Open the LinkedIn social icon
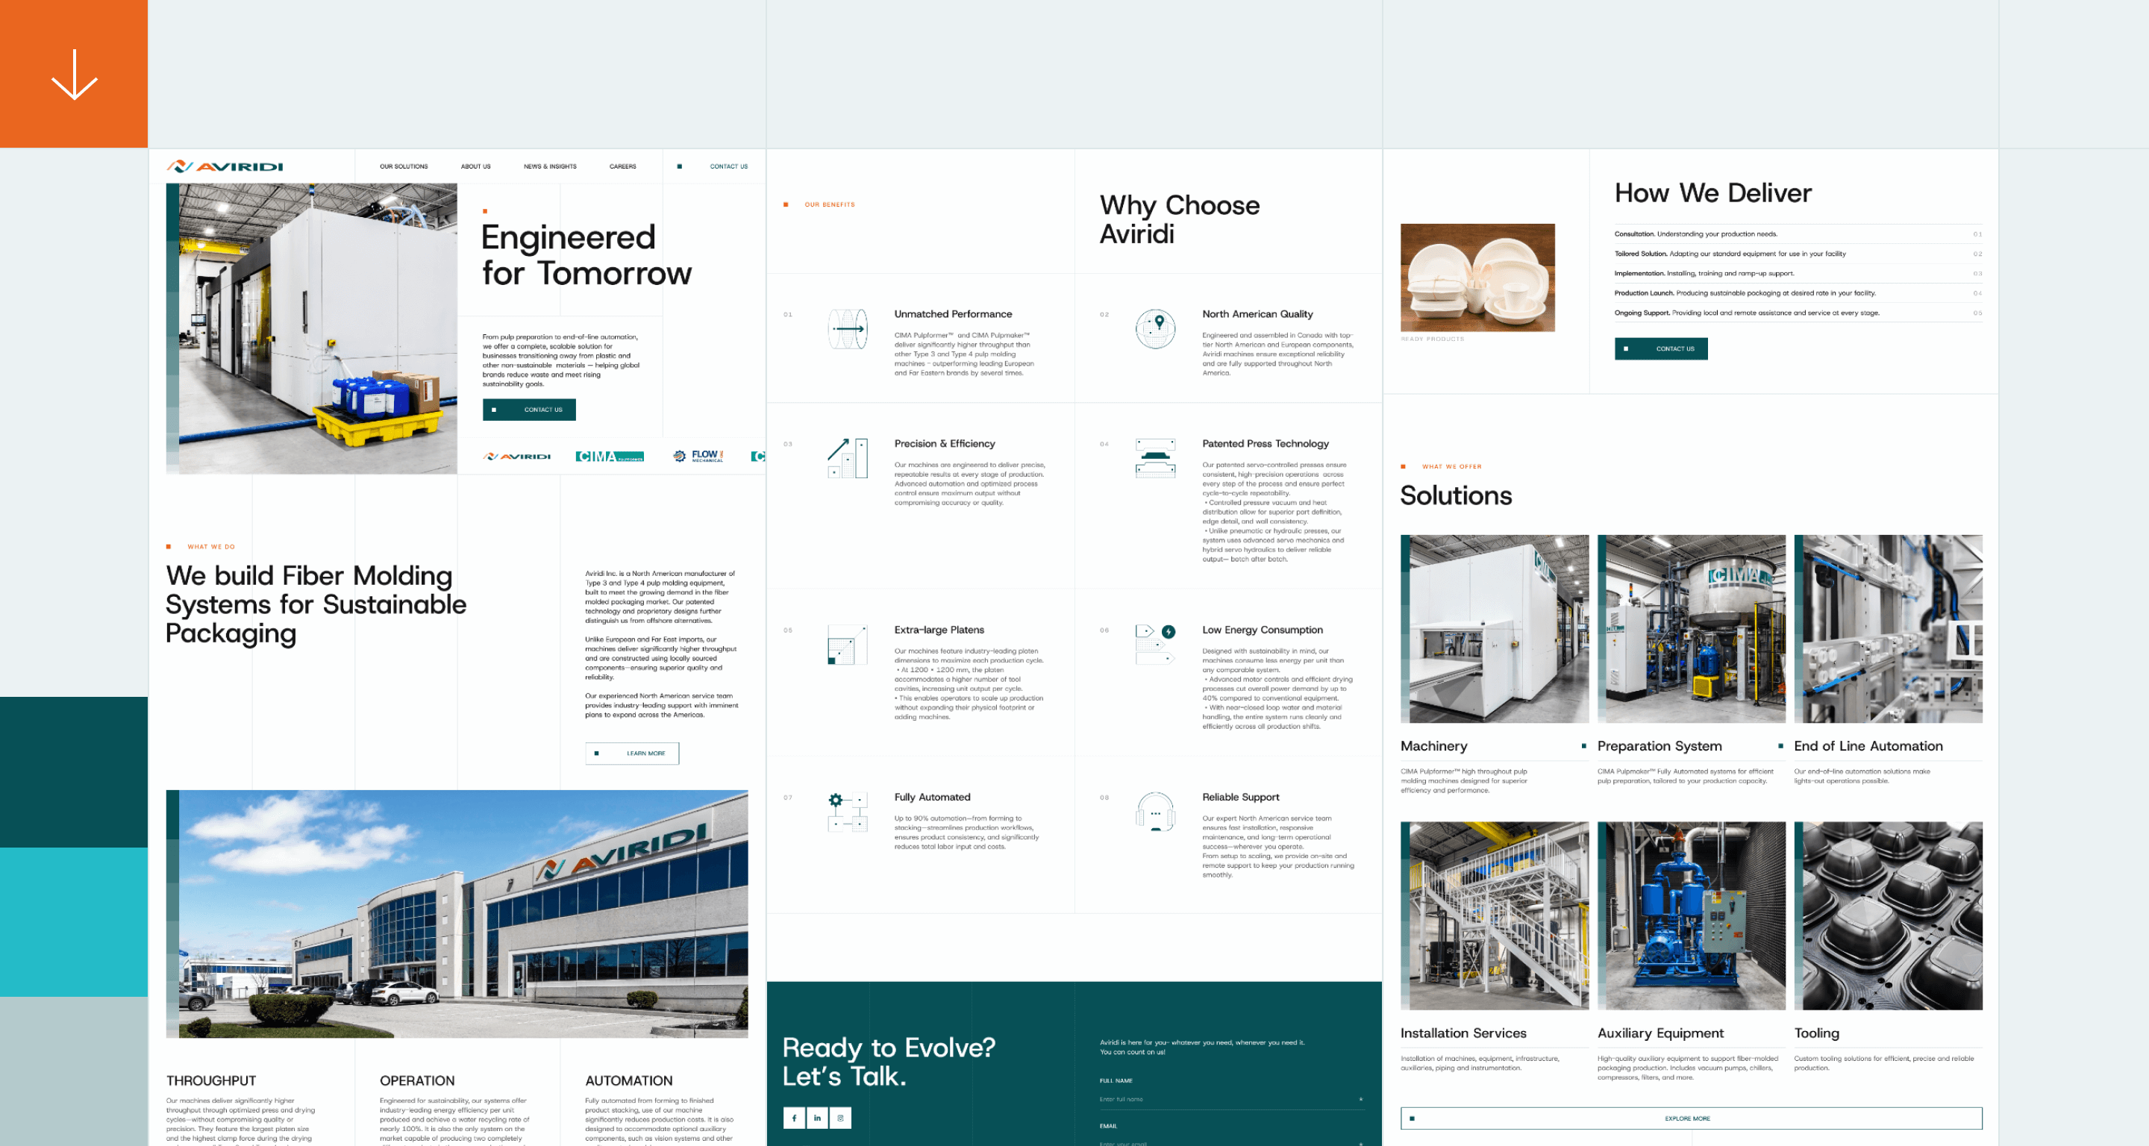The image size is (2149, 1146). pyautogui.click(x=817, y=1118)
